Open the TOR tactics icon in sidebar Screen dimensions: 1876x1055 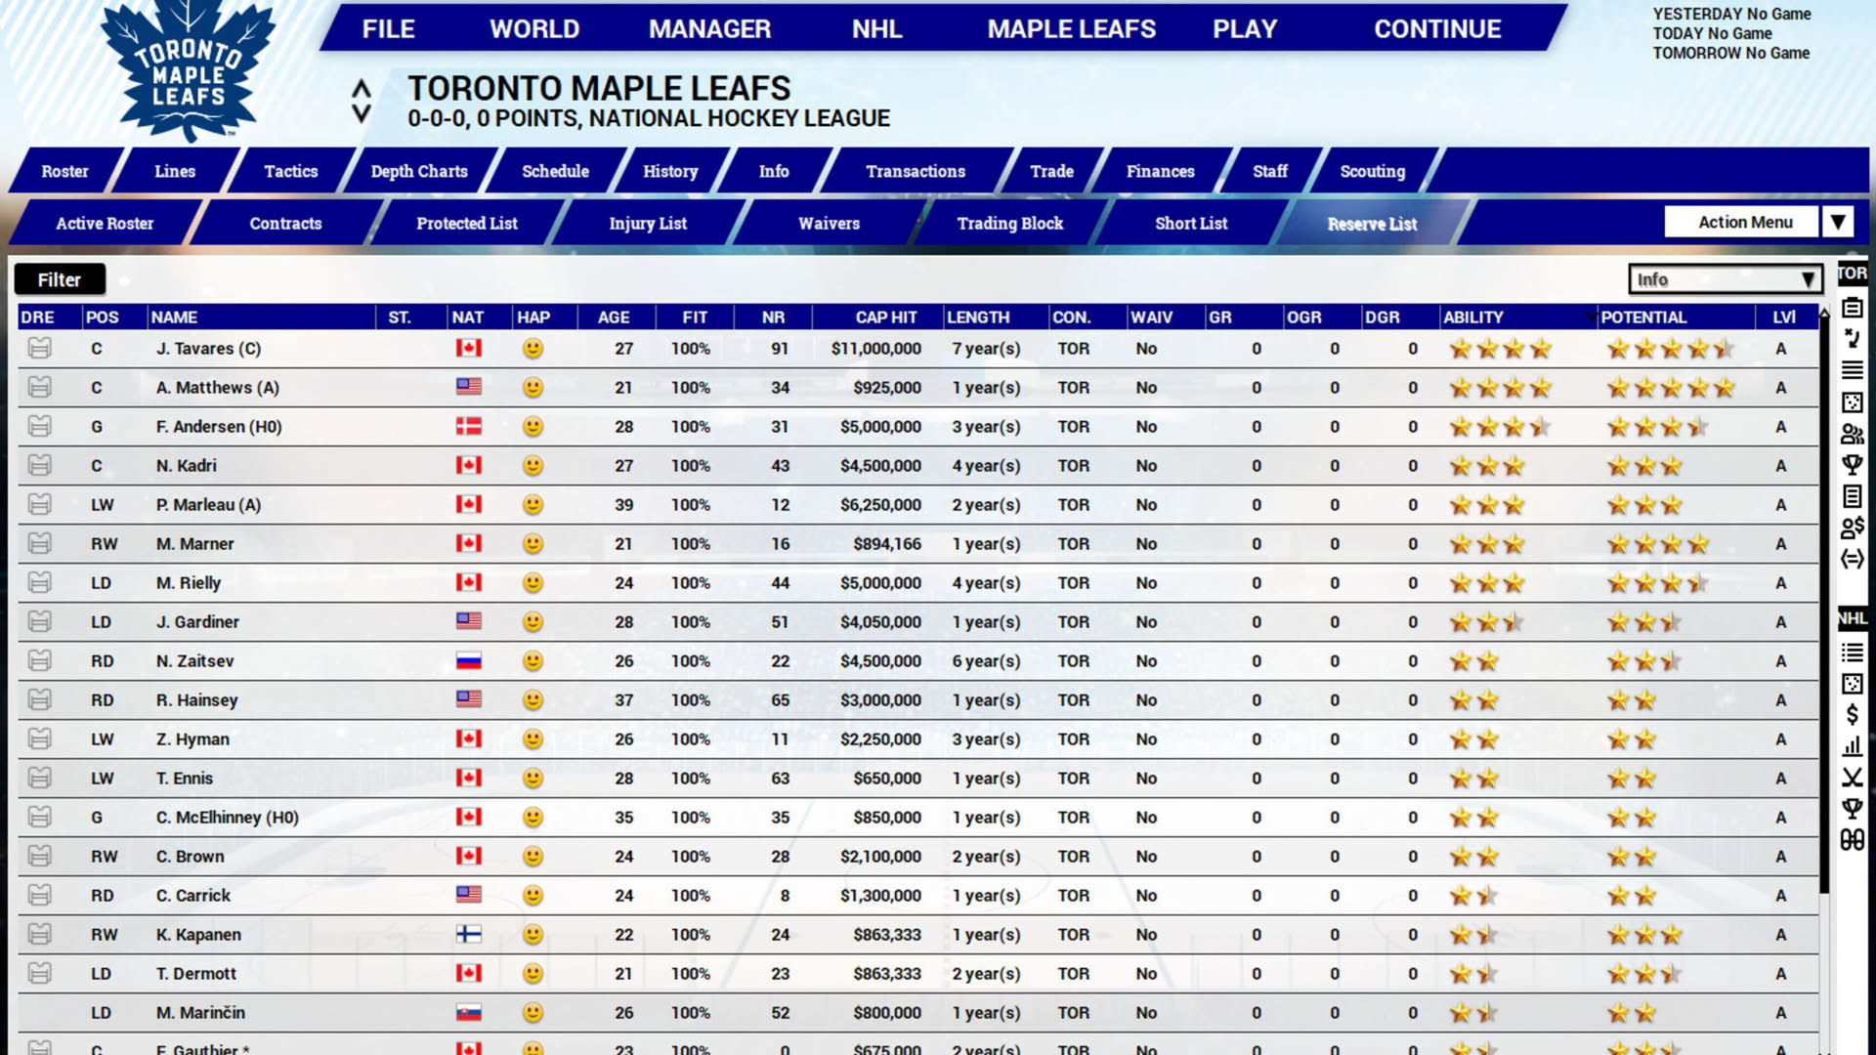[1852, 339]
